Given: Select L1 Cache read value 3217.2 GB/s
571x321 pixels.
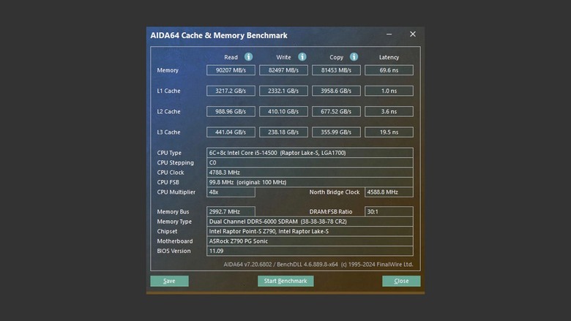Looking at the screenshot, I should [231, 91].
